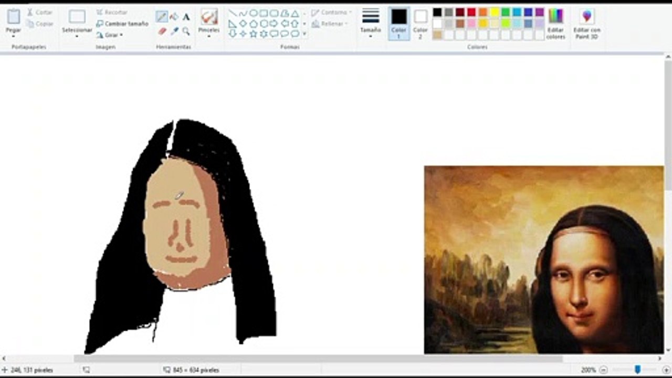Choose the Rounded rectangular callout shape

pos(274,34)
